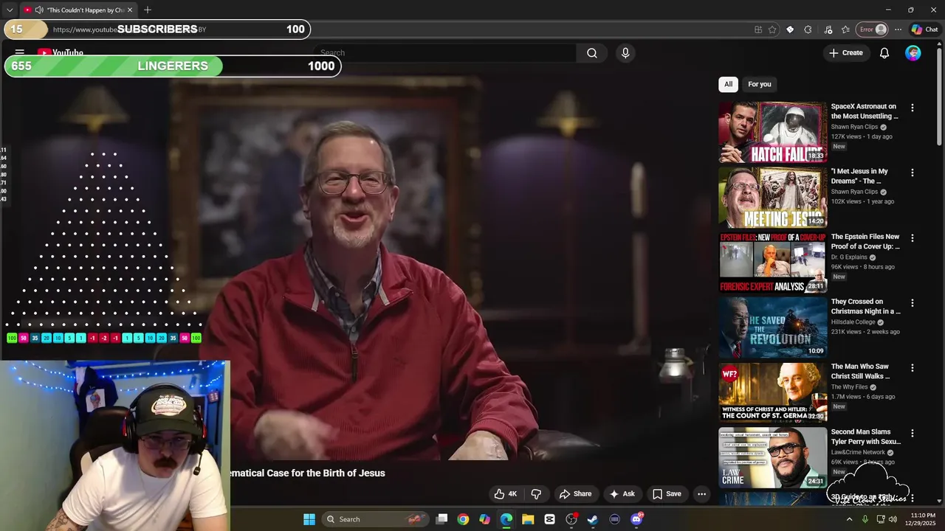945x531 pixels.
Task: Open the Shawn Ryan Clips channel under SpaceX video
Action: coord(854,127)
